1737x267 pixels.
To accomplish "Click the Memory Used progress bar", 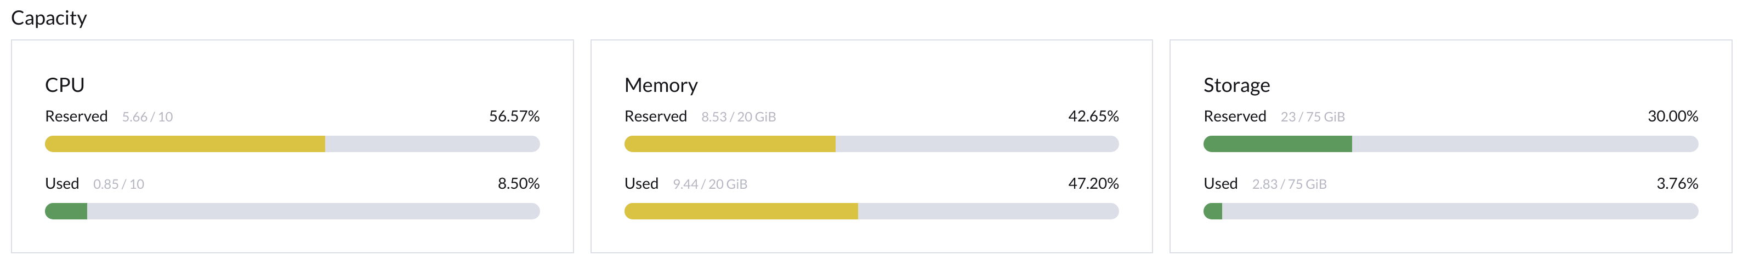I will tap(871, 211).
